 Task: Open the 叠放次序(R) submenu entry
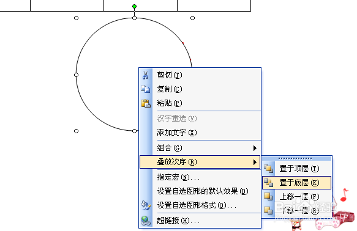pyautogui.click(x=200, y=162)
